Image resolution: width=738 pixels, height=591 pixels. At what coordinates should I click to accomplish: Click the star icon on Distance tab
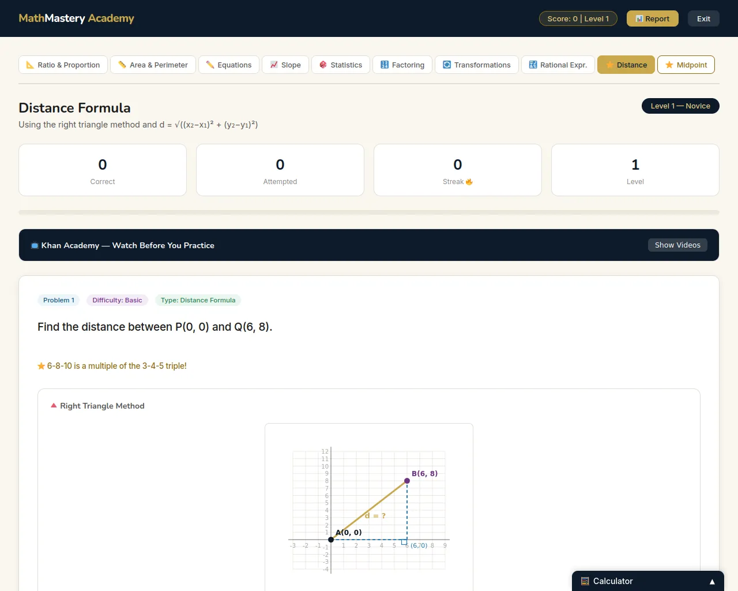[609, 65]
